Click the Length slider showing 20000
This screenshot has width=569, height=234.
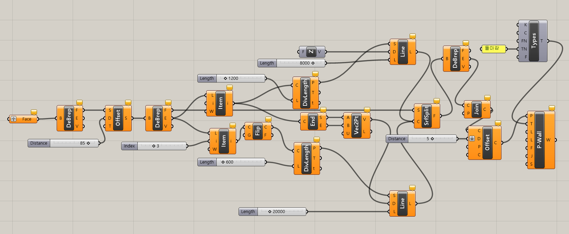[x=281, y=212]
